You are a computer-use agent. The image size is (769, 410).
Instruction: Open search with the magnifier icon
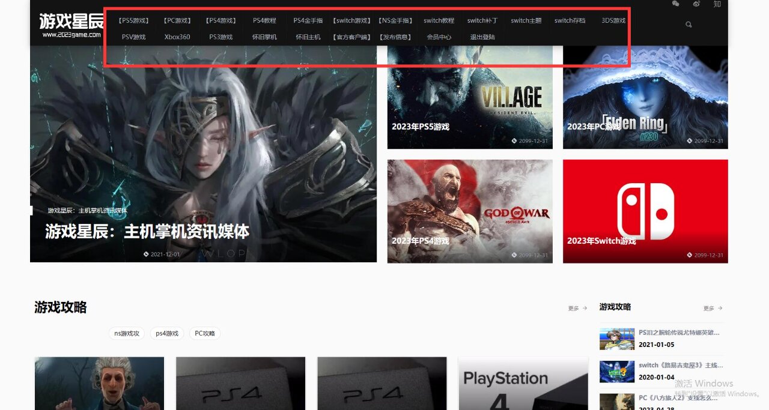[688, 25]
